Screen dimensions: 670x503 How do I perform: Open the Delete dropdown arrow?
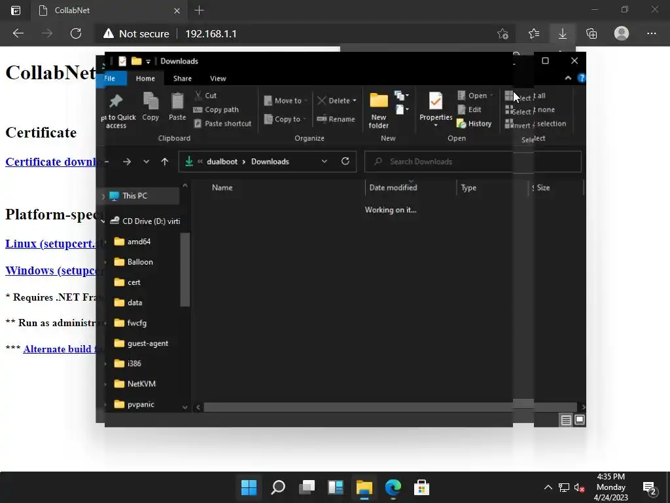pos(354,100)
